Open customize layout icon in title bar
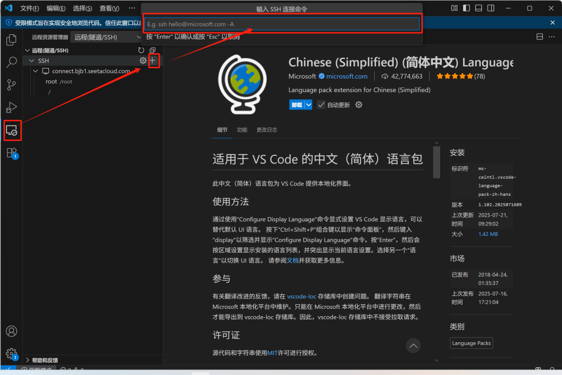The image size is (562, 375). pos(454,8)
